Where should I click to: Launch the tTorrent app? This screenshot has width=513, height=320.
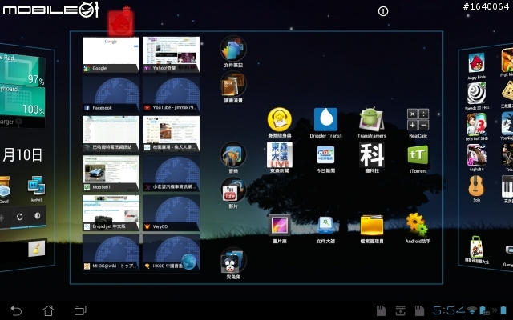[418, 154]
